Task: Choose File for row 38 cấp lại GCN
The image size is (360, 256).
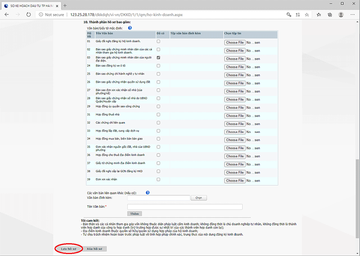Action: [x=235, y=172]
